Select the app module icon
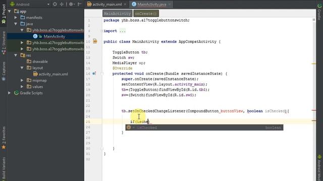 (17, 11)
